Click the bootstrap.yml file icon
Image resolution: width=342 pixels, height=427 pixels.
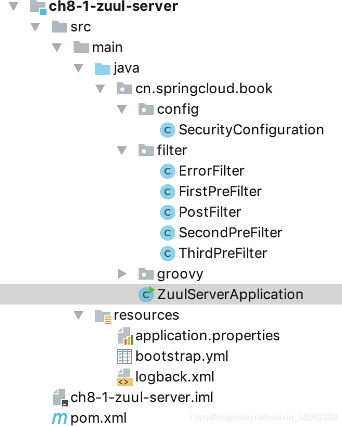tap(124, 357)
